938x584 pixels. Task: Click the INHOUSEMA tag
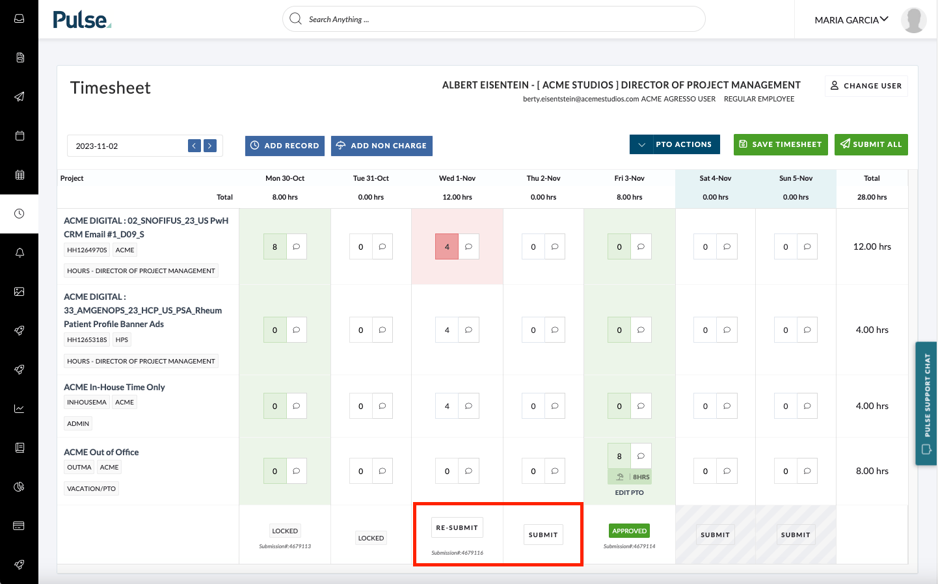tap(87, 402)
